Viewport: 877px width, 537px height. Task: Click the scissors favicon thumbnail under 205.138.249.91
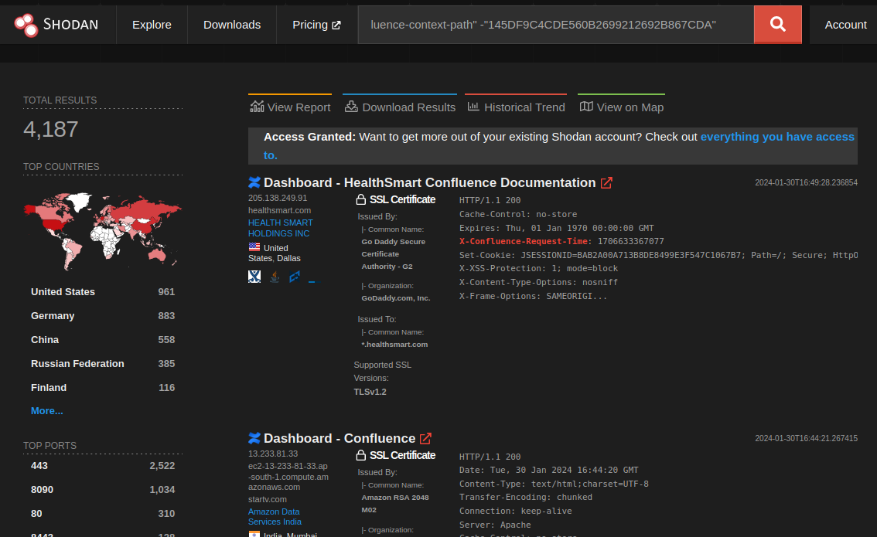click(x=254, y=276)
